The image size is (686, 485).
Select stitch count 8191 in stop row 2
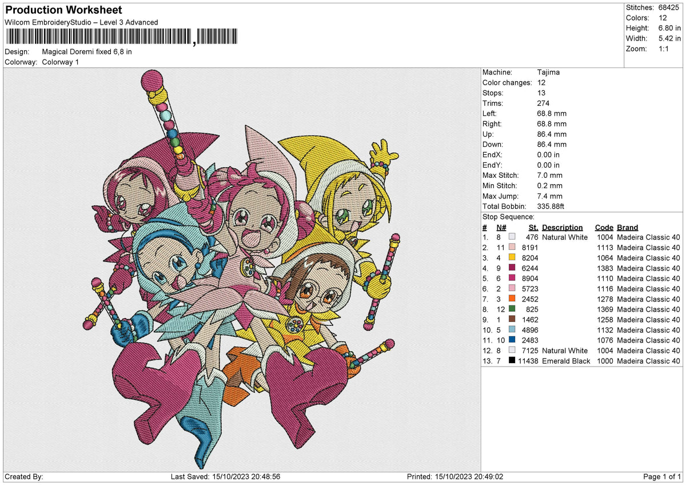click(530, 248)
